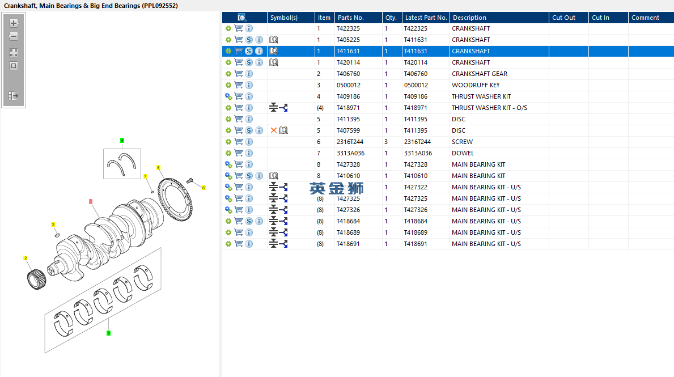674x377 pixels.
Task: Click the Description column header
Action: (469, 18)
